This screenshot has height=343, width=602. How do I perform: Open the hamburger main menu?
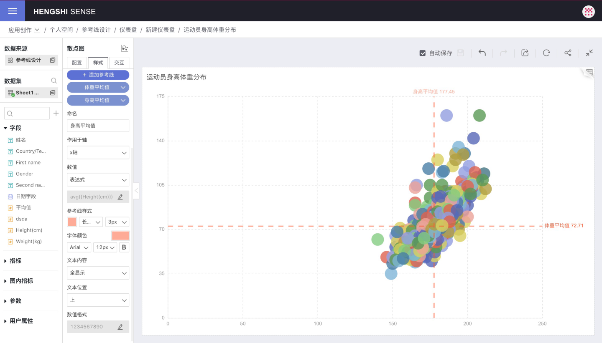13,11
